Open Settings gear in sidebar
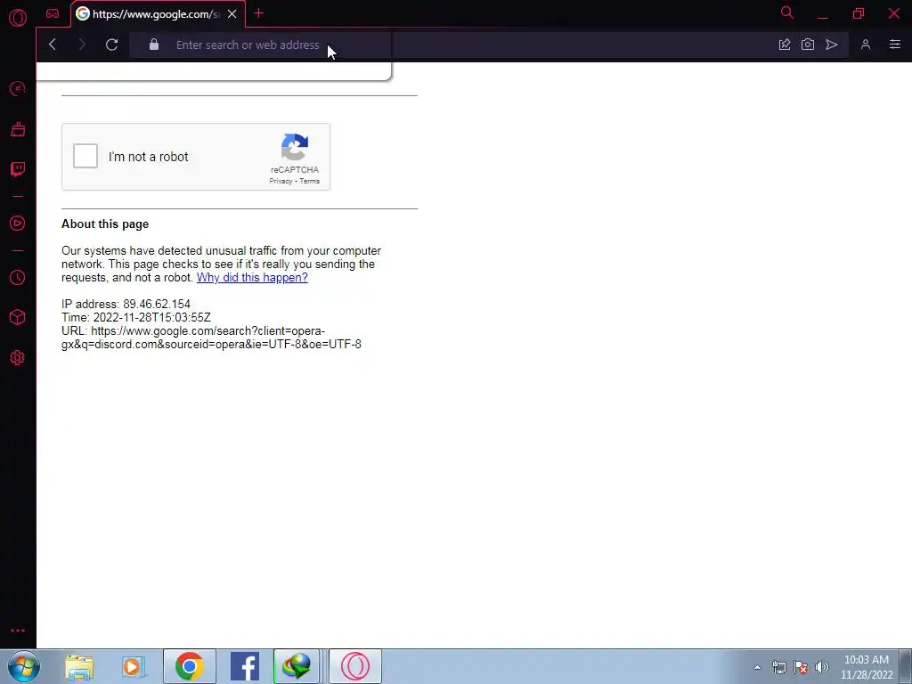The height and width of the screenshot is (684, 912). pyautogui.click(x=18, y=358)
